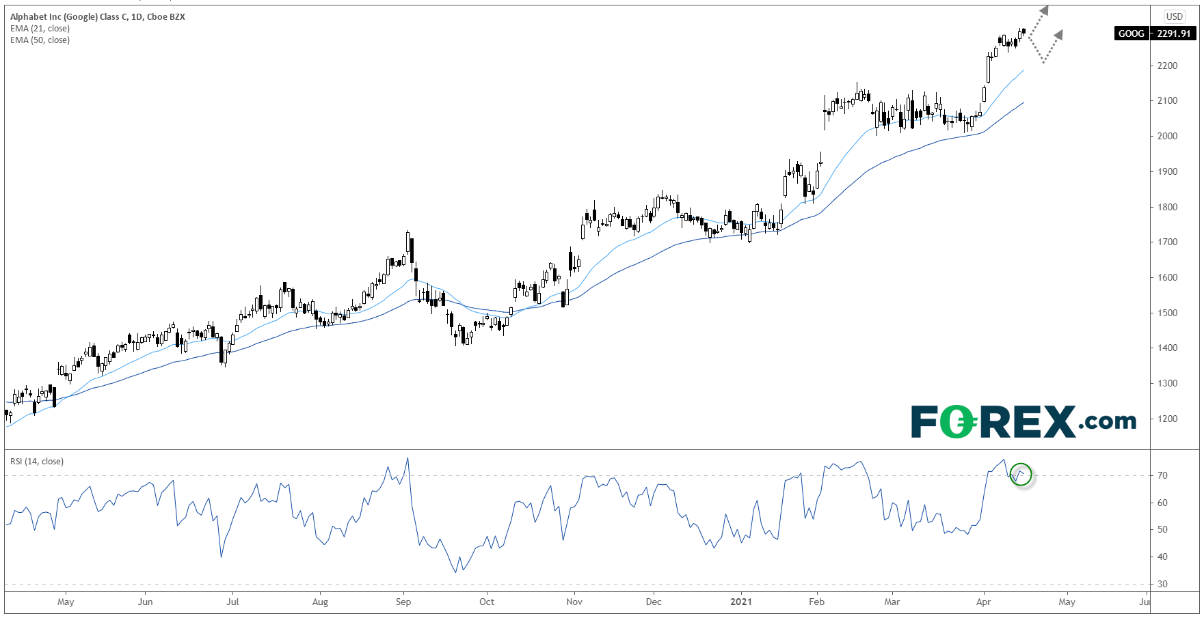Click the RSI (14, close) indicator label

click(37, 462)
